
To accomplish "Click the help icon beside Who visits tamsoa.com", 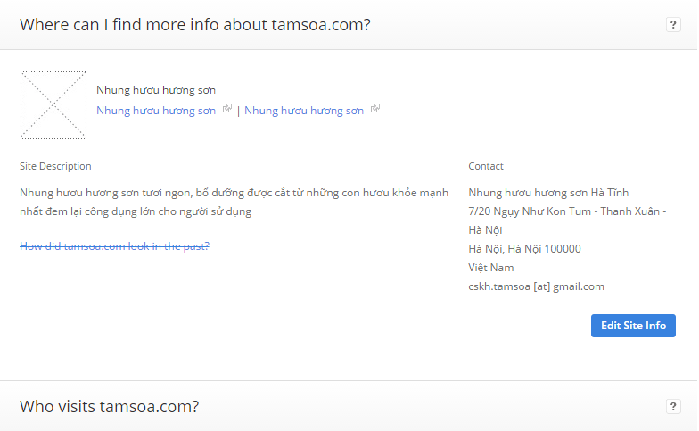I will point(673,407).
